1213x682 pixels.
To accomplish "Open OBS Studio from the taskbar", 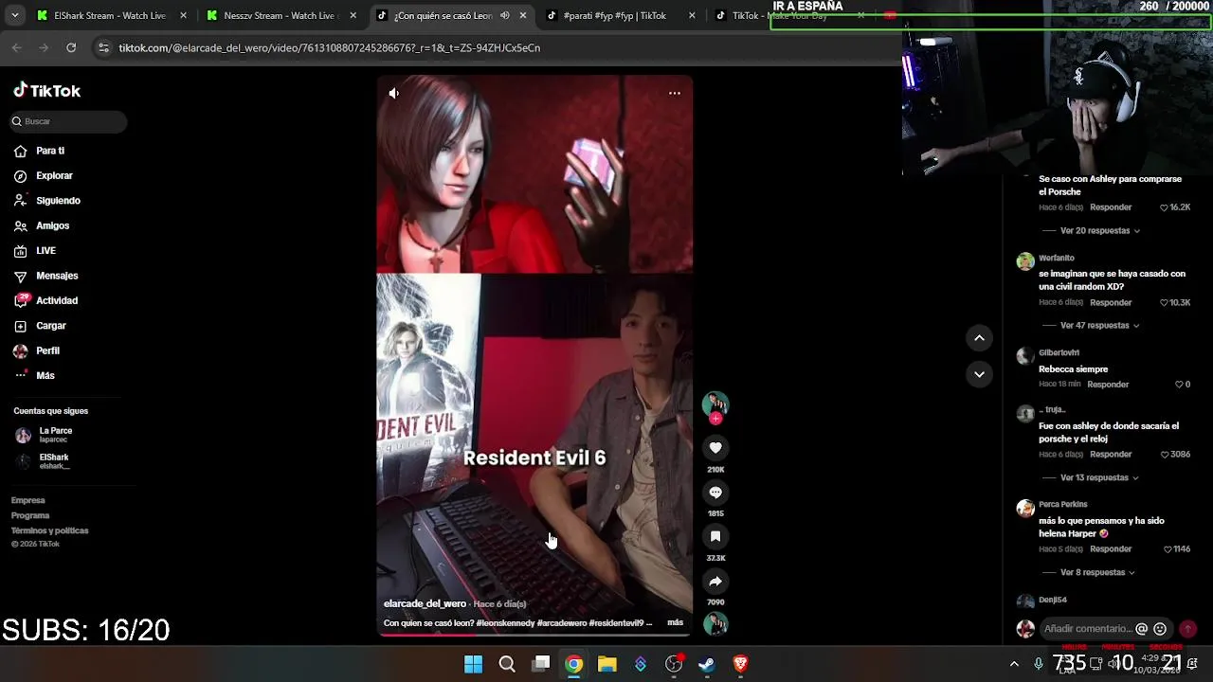I will [x=674, y=664].
